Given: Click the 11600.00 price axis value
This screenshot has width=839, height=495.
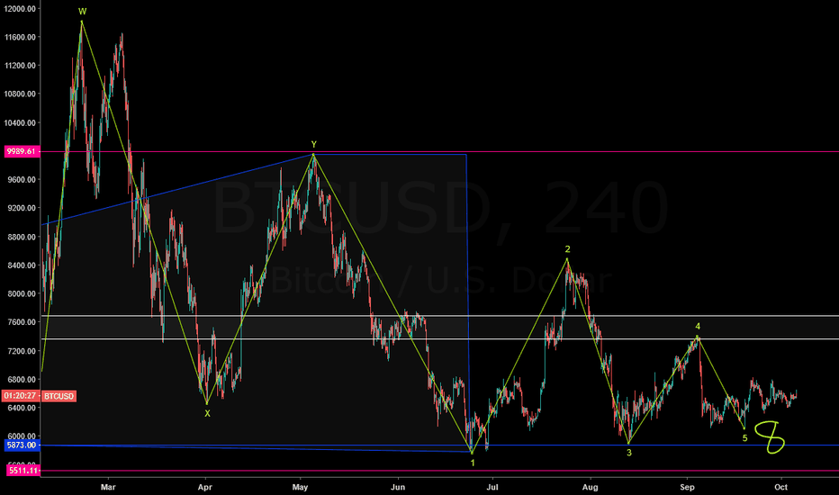Looking at the screenshot, I should pos(21,37).
